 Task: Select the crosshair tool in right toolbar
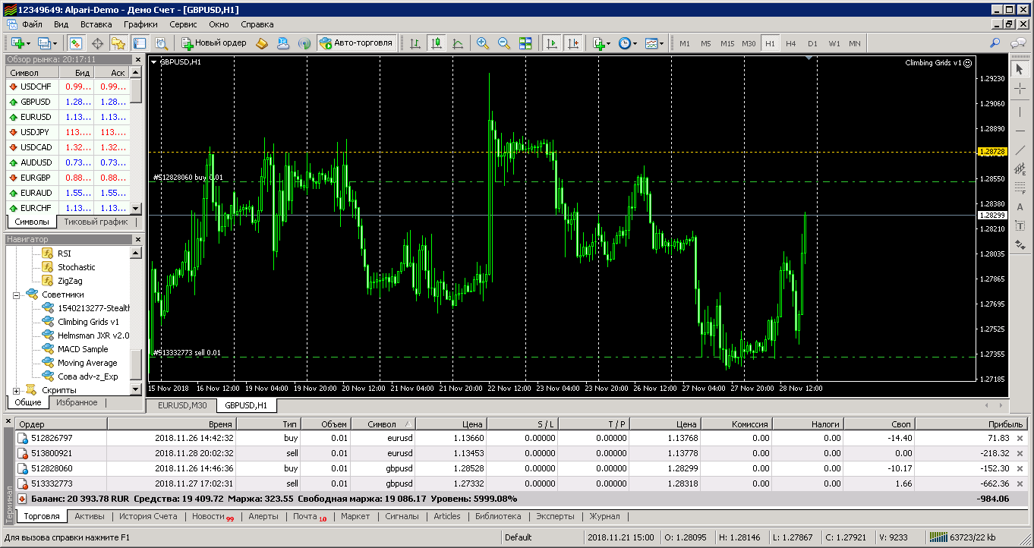point(1020,89)
